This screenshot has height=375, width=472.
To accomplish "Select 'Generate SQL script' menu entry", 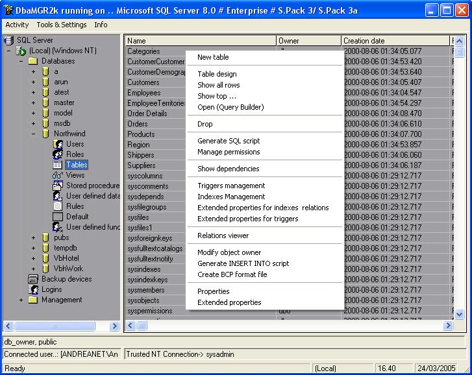I will click(x=229, y=141).
